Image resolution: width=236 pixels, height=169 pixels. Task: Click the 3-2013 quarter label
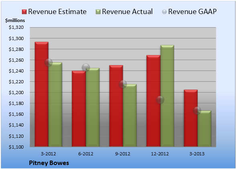[x=197, y=154]
